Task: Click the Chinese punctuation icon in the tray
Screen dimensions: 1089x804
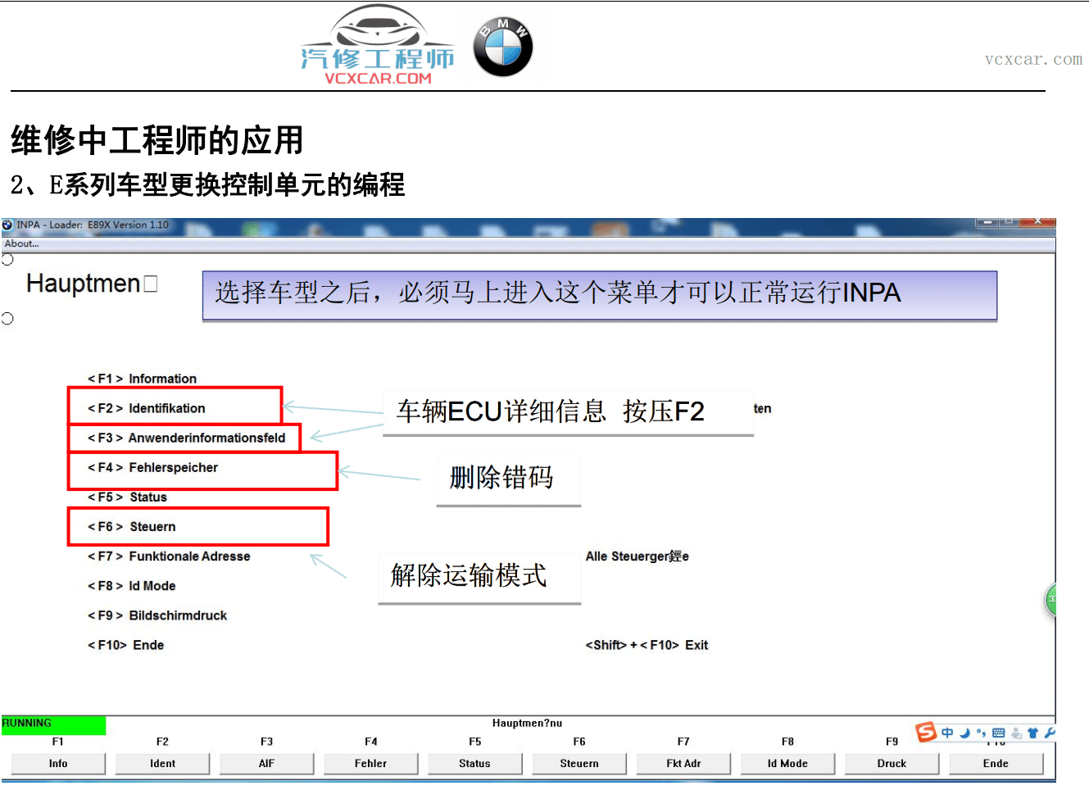Action: (981, 733)
